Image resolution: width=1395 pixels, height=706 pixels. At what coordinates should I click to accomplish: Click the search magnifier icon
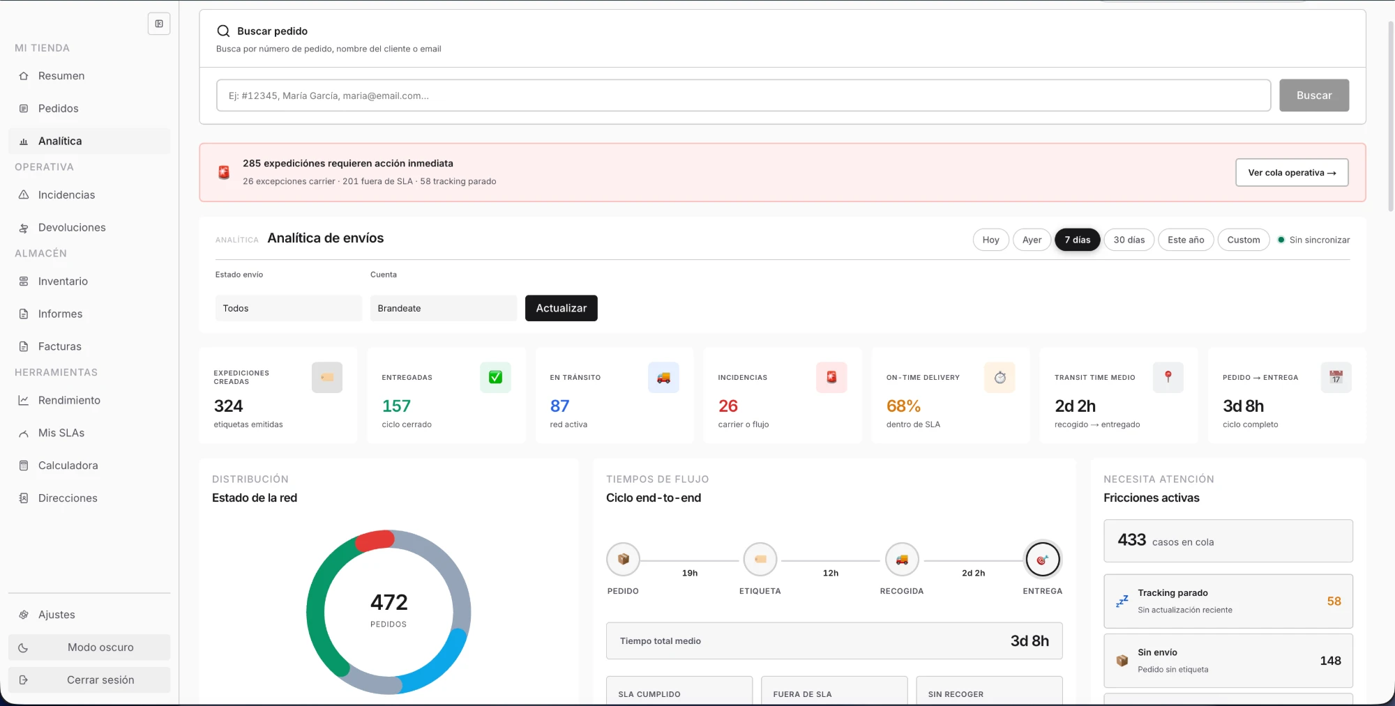(x=223, y=31)
